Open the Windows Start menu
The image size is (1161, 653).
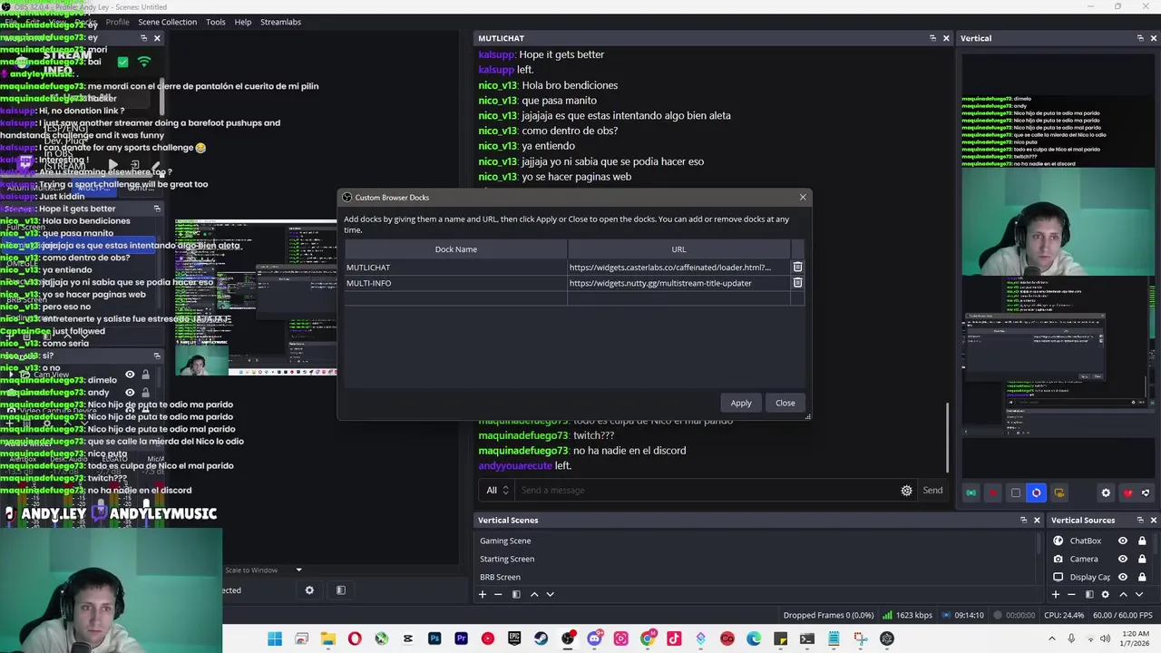point(275,639)
